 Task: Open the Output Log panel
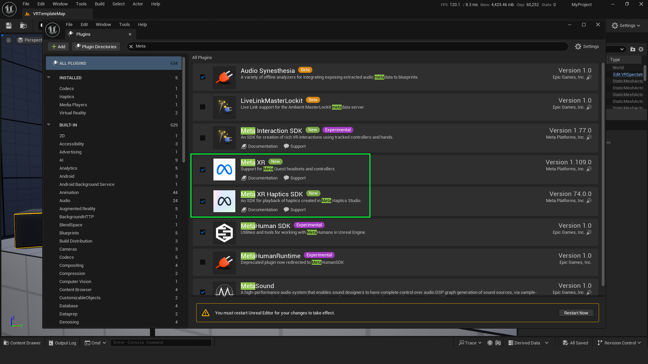point(62,343)
